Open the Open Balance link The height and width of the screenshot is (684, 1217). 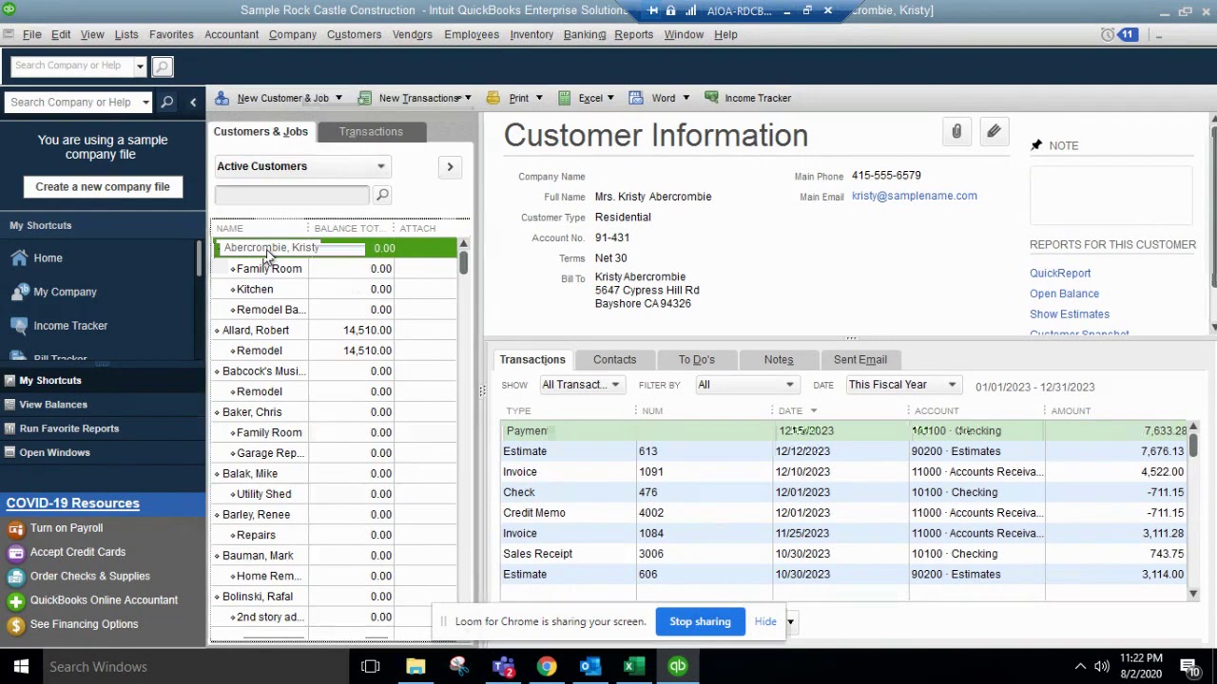(1064, 294)
